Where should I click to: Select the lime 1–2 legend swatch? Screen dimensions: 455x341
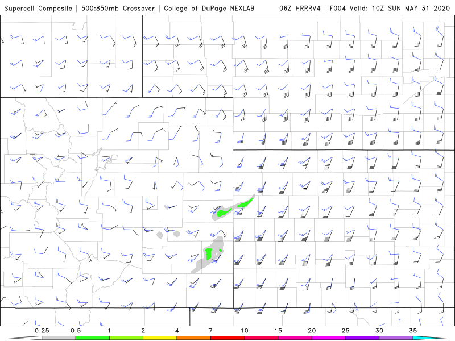click(x=126, y=338)
